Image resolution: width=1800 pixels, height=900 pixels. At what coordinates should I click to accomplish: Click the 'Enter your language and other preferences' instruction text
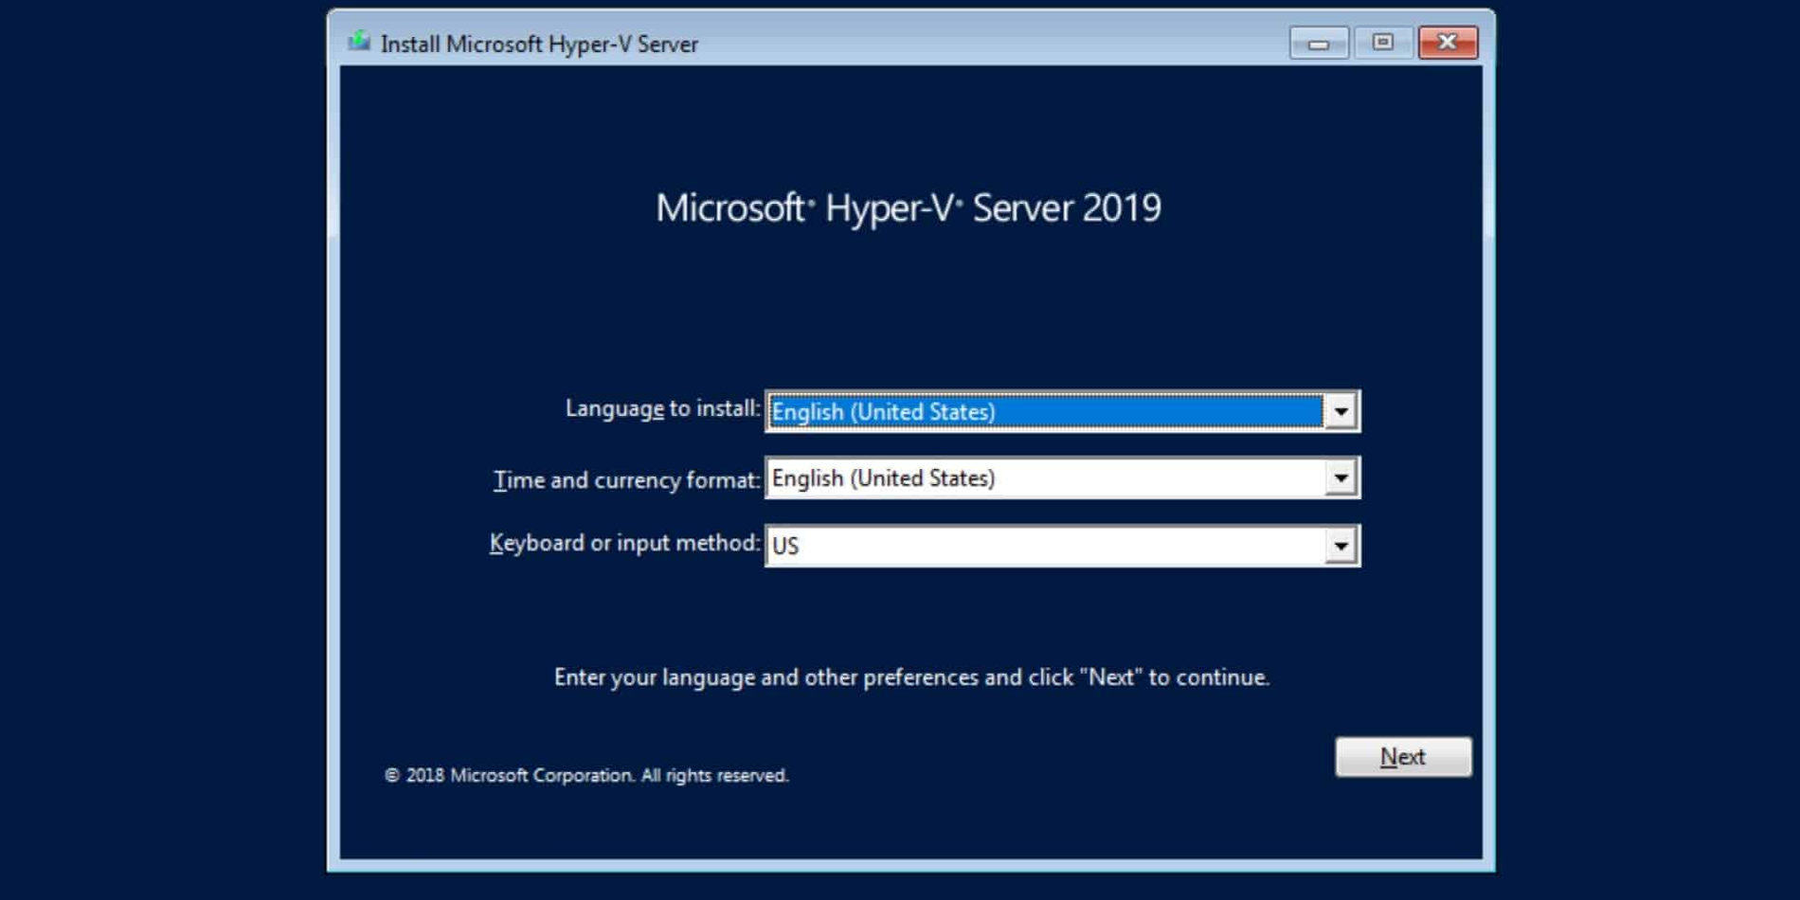coord(911,677)
